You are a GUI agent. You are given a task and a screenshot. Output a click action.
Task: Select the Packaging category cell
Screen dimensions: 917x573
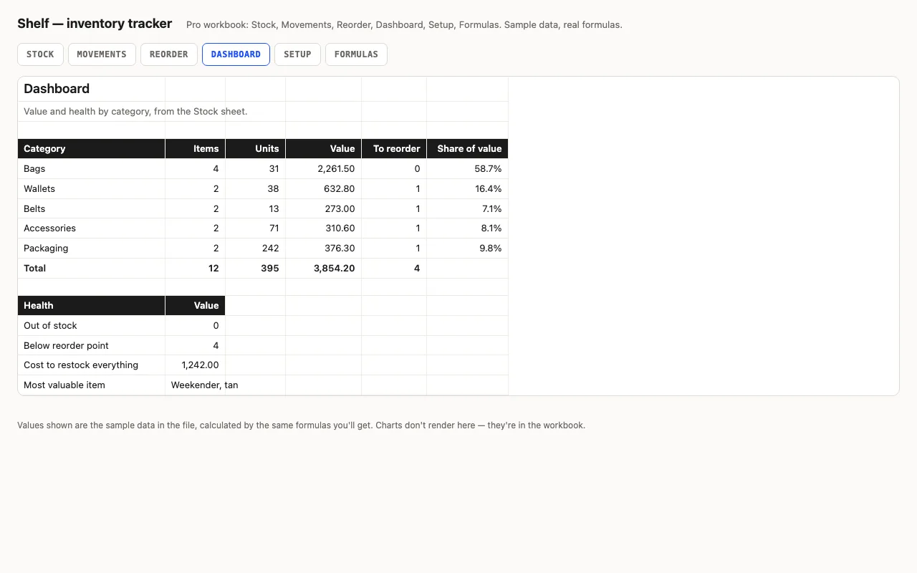click(x=92, y=249)
